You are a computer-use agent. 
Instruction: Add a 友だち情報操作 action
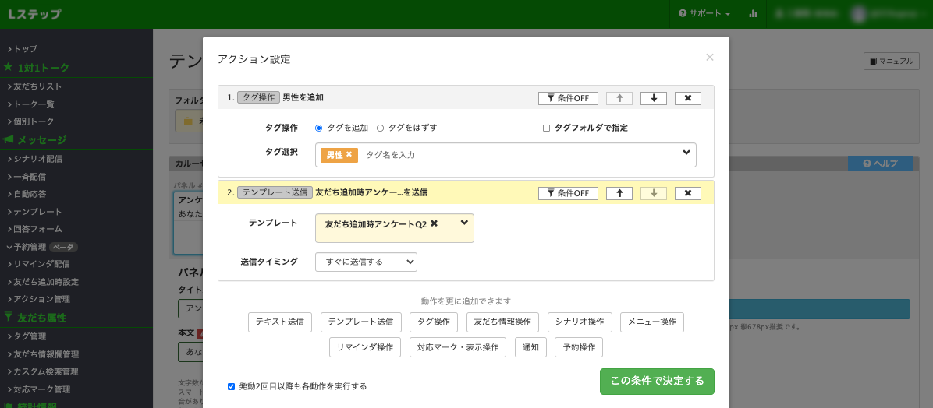tap(502, 322)
